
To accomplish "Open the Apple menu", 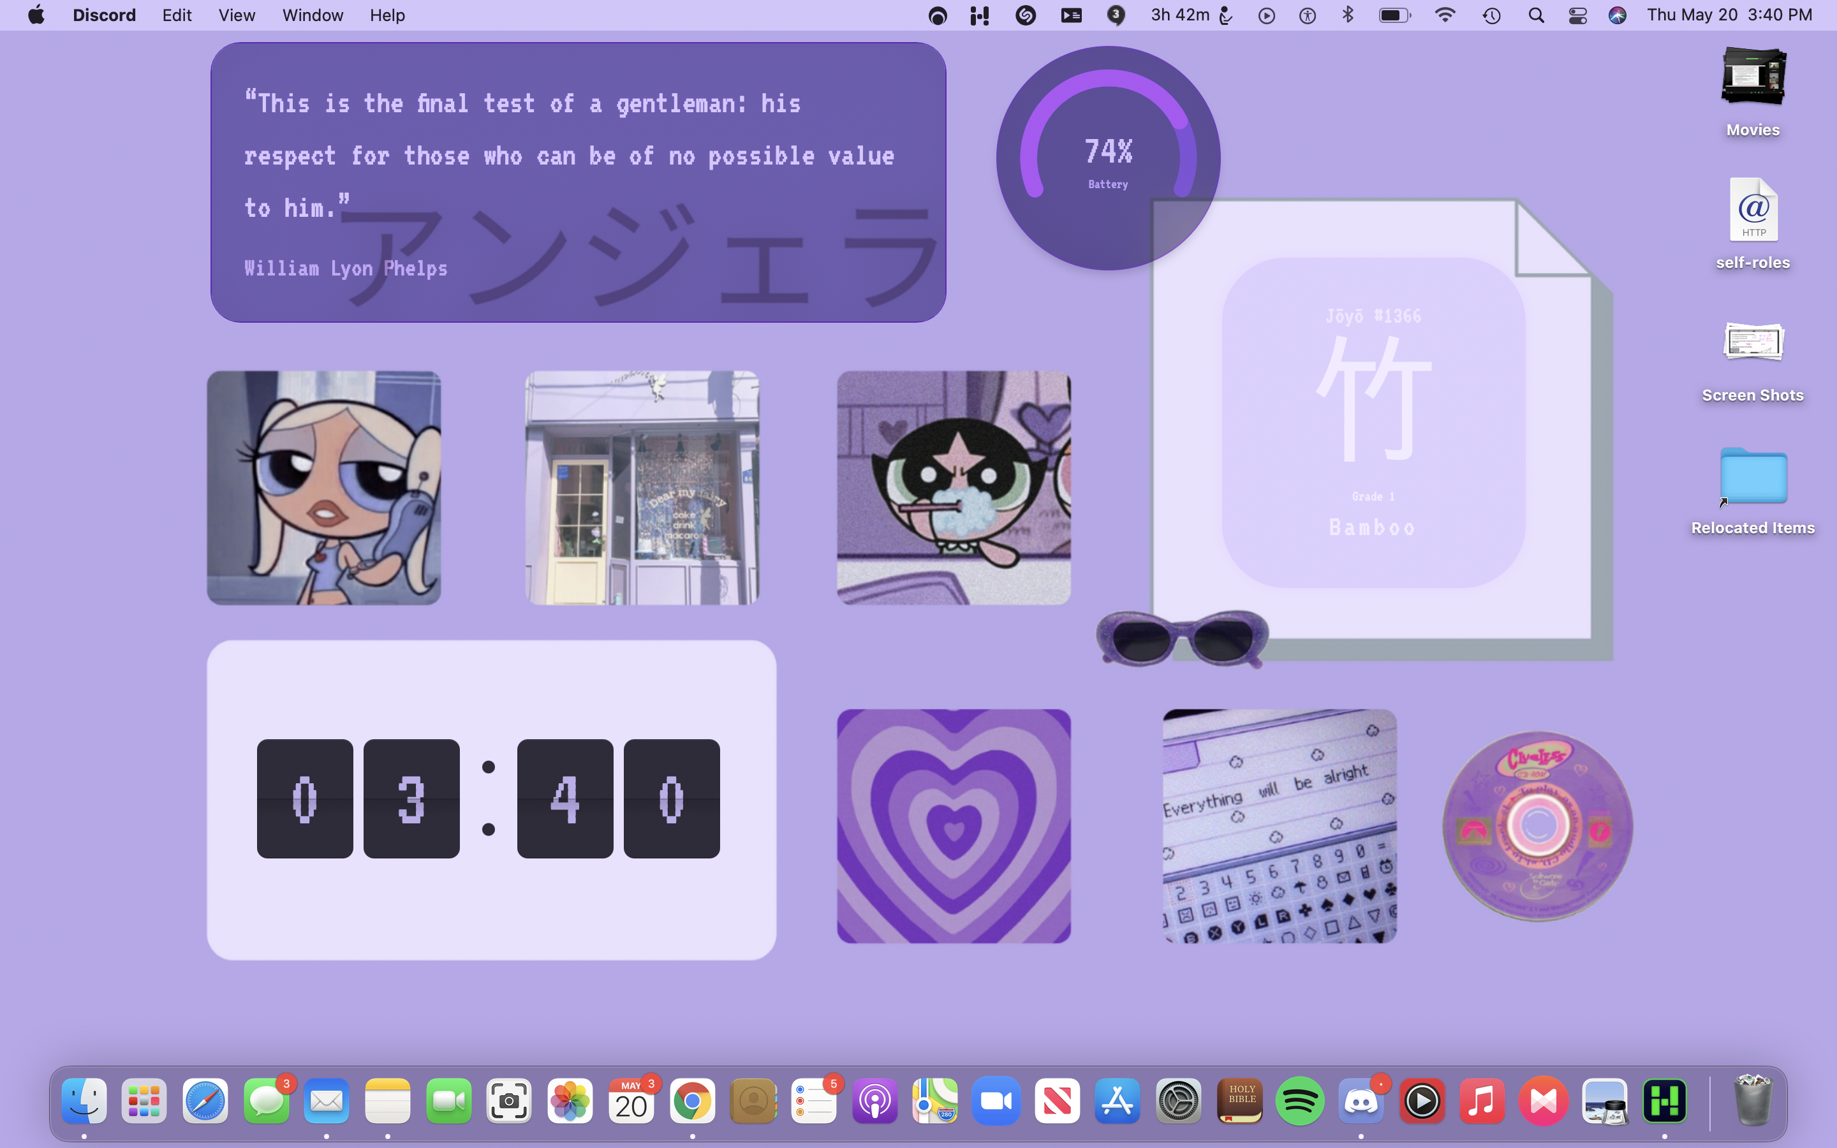I will [36, 15].
